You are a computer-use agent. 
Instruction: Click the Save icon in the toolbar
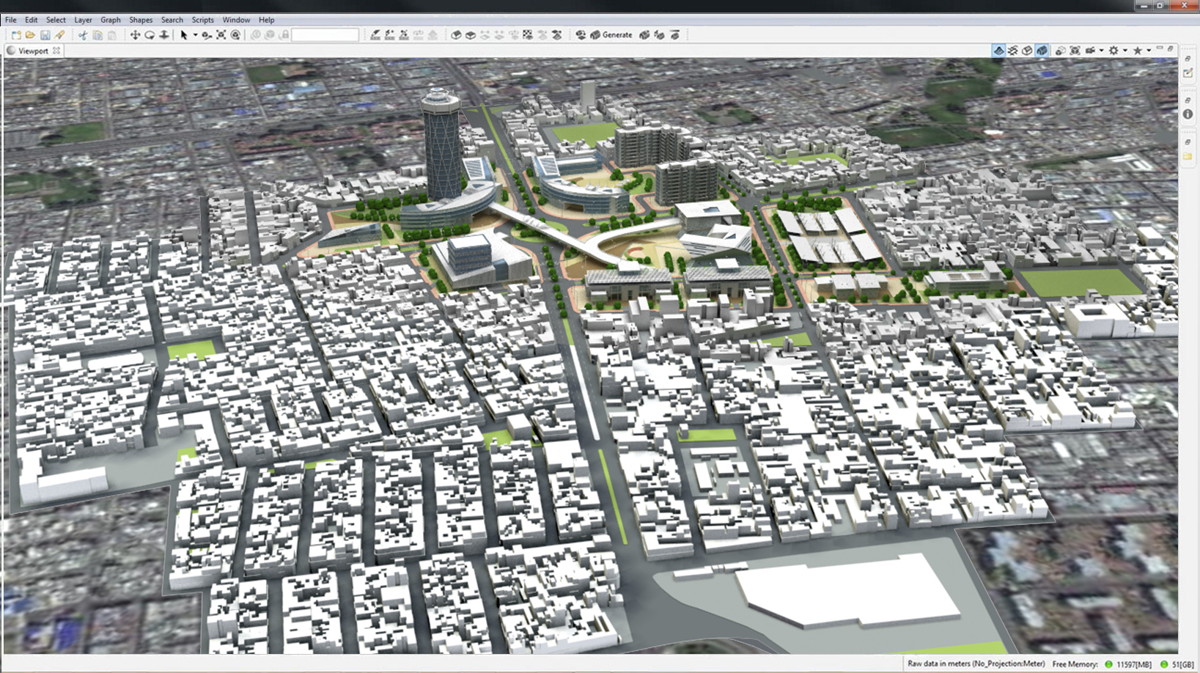coord(45,35)
